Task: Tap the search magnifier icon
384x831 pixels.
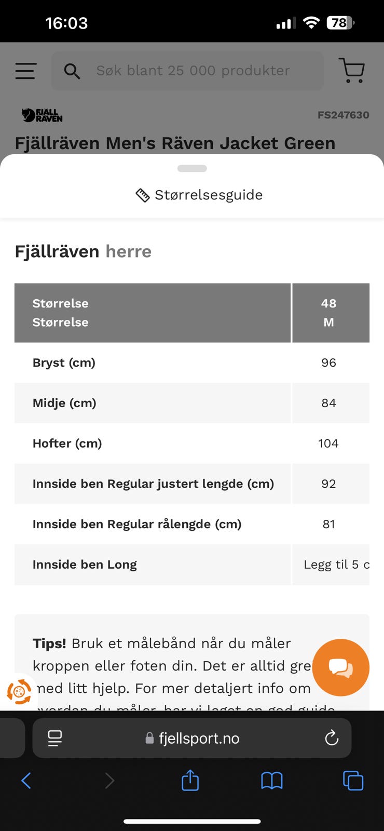Action: click(72, 71)
